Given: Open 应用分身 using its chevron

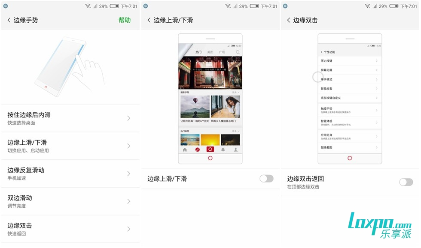Looking at the screenshot, I should click(x=376, y=136).
